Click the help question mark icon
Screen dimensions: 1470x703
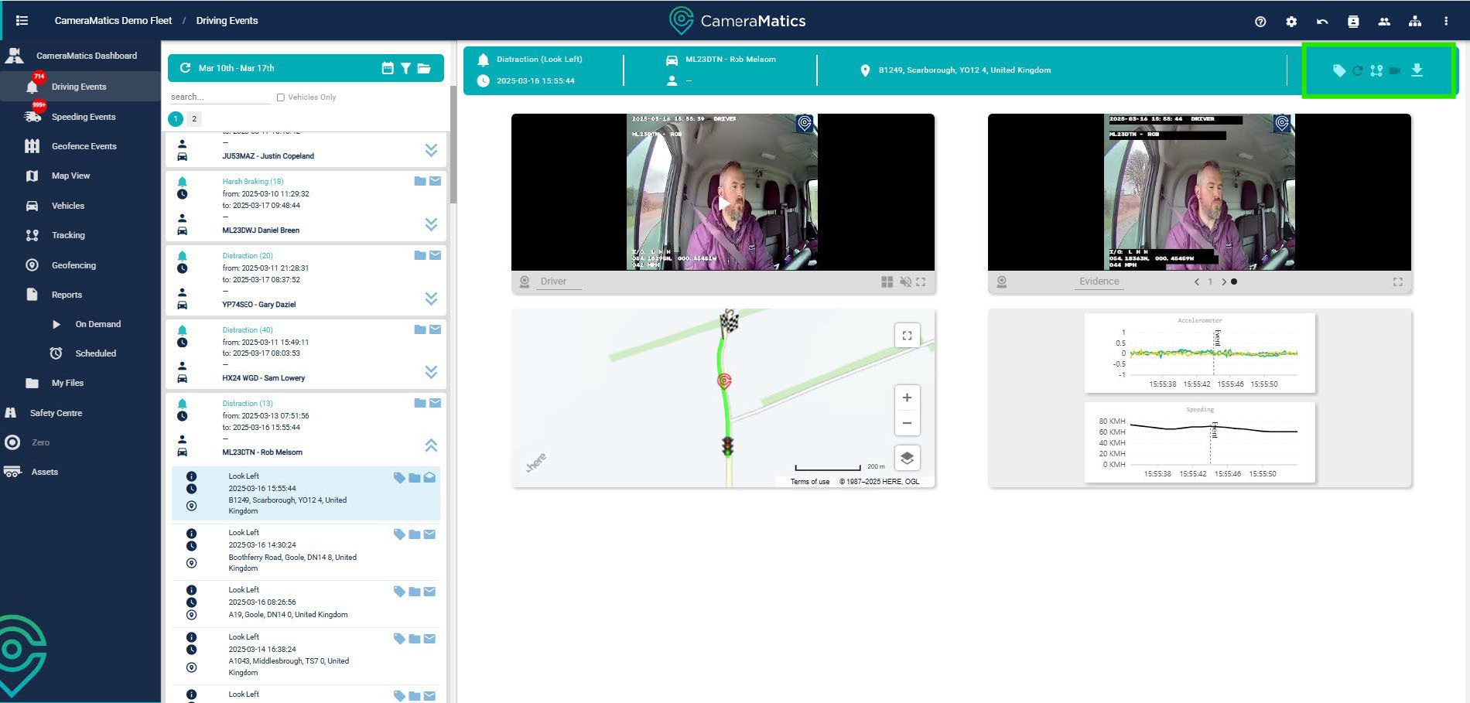tap(1260, 22)
